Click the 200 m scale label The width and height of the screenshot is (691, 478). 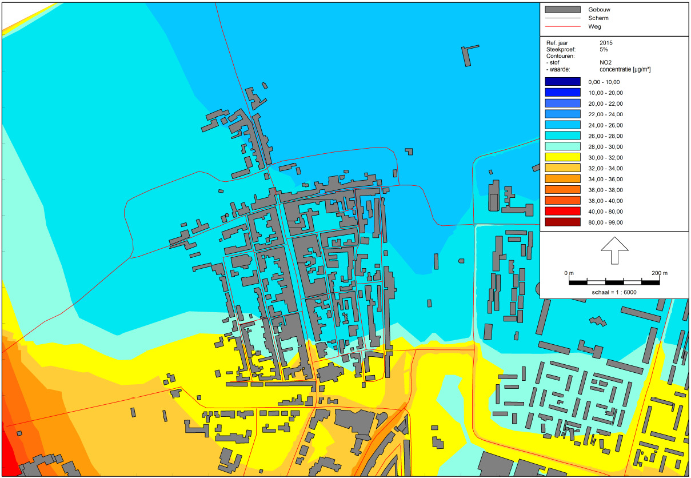coord(658,273)
